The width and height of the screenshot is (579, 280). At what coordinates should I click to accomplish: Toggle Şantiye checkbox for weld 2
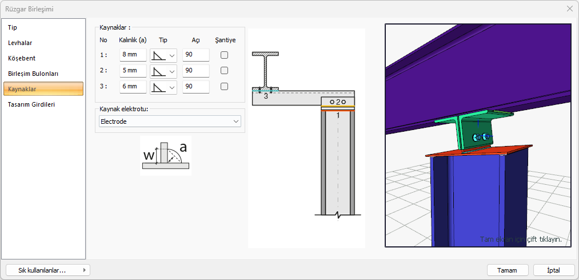[x=225, y=71]
